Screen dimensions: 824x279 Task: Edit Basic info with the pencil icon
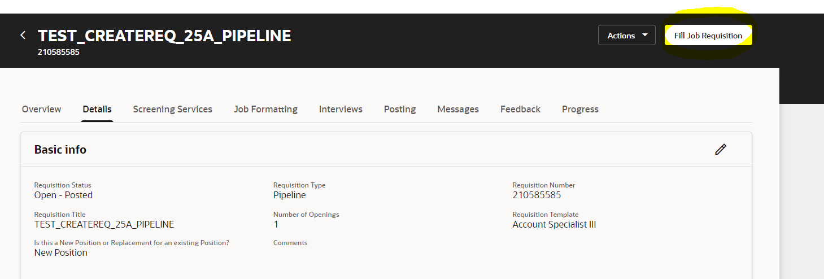720,149
